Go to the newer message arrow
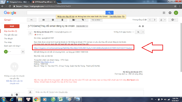This screenshot has width=182, height=102. [x=150, y=20]
